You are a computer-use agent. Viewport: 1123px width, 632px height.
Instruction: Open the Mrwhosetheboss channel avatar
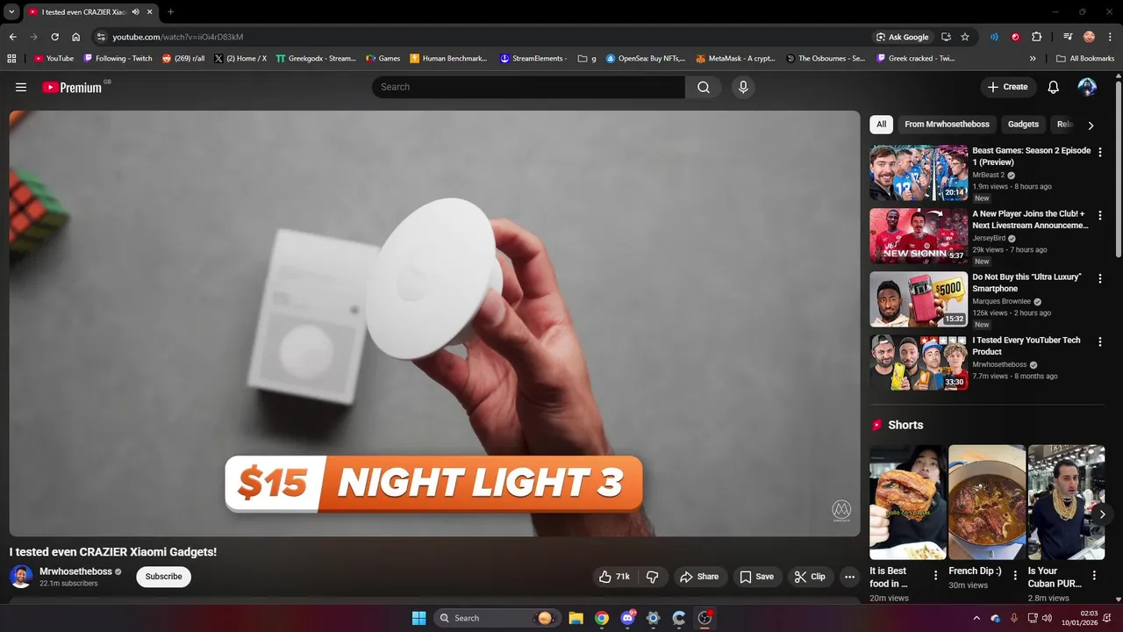coord(21,577)
